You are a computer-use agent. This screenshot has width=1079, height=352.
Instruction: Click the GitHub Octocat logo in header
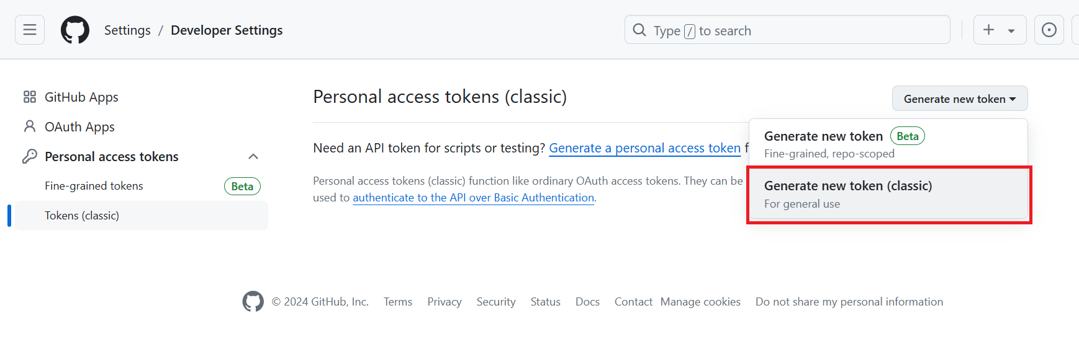click(x=75, y=30)
